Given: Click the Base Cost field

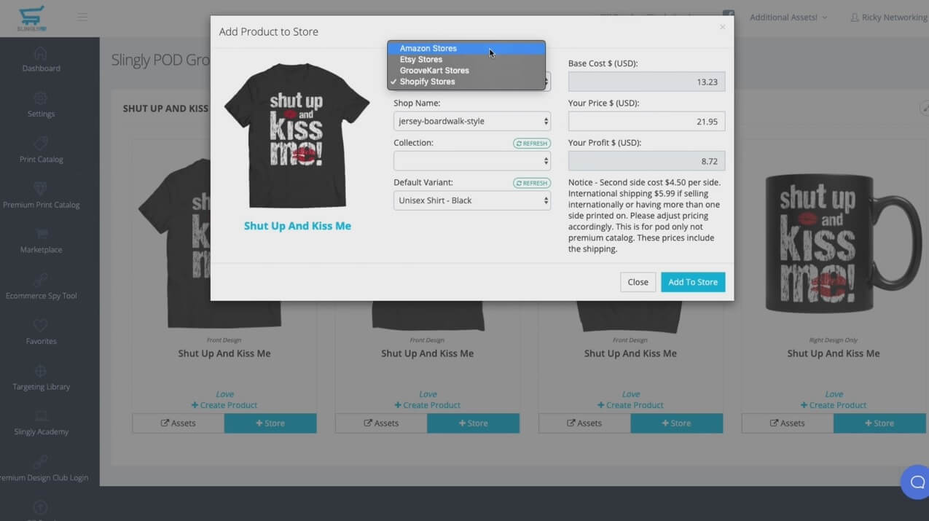Looking at the screenshot, I should tap(646, 82).
